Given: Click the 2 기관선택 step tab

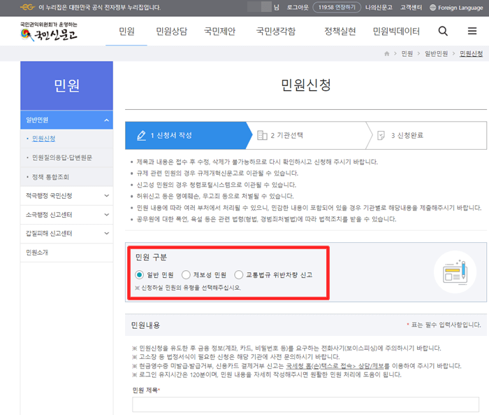Looking at the screenshot, I should 309,135.
